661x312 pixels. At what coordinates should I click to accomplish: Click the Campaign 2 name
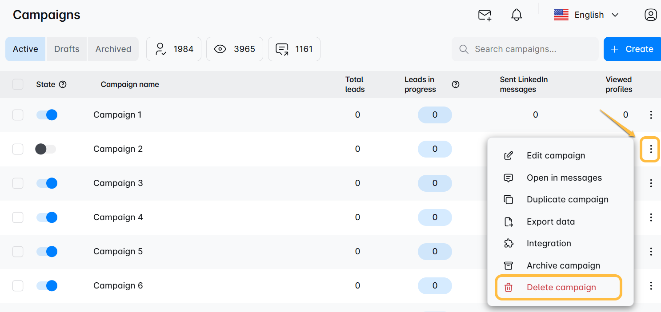118,149
